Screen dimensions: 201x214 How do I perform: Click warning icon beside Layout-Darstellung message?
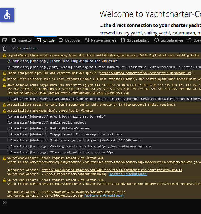point(4,55)
